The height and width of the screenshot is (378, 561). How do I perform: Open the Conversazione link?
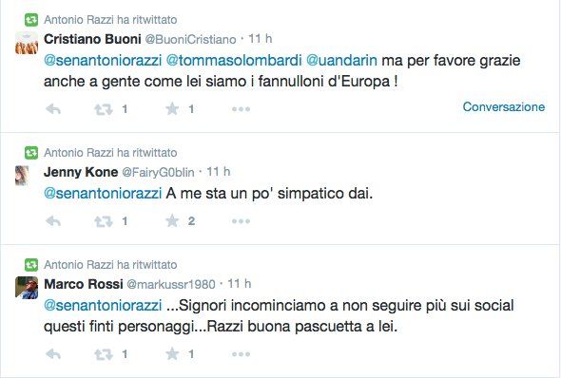pos(504,106)
